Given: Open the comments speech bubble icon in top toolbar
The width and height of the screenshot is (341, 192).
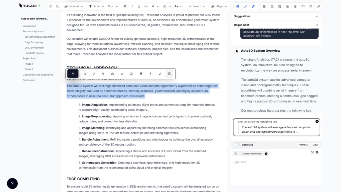Looking at the screenshot, I should tap(303, 6).
